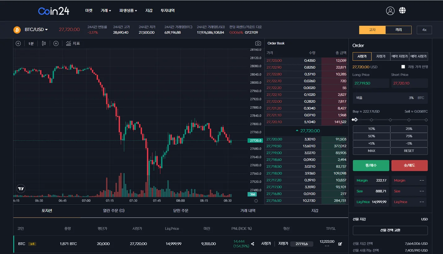Open the 투자내역 menu
The width and height of the screenshot is (443, 254).
[168, 11]
